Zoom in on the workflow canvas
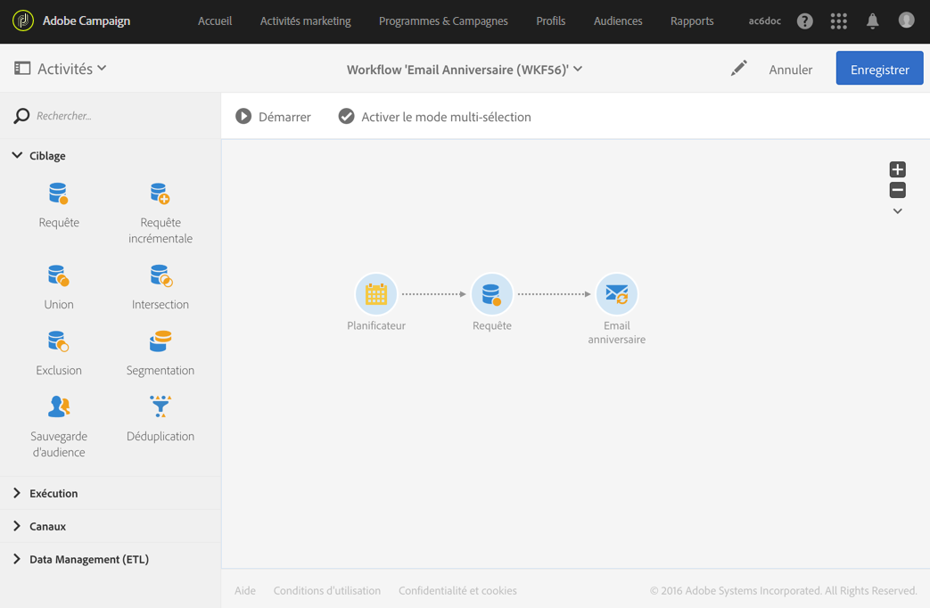The height and width of the screenshot is (608, 930). click(898, 169)
